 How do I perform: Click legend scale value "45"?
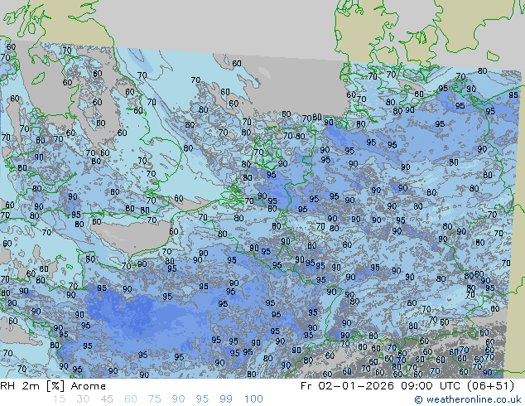pos(107,399)
